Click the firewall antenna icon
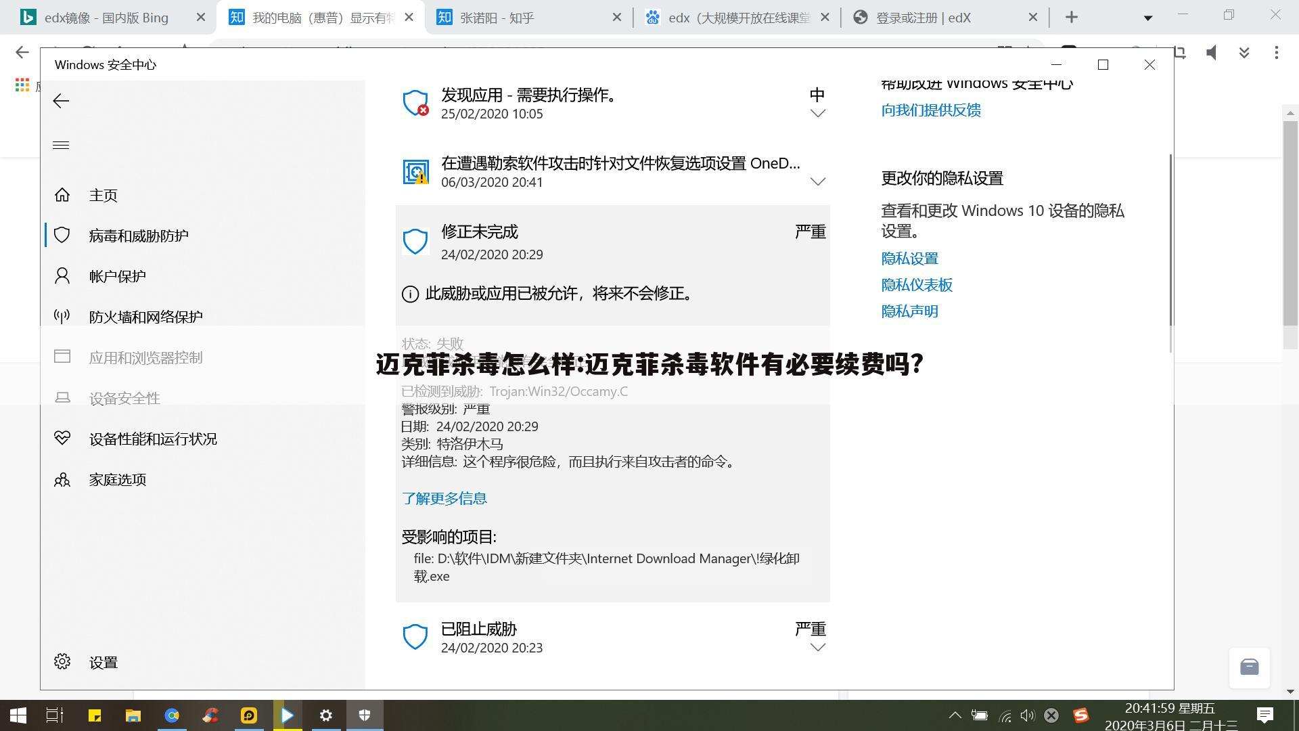The height and width of the screenshot is (731, 1299). coord(62,316)
